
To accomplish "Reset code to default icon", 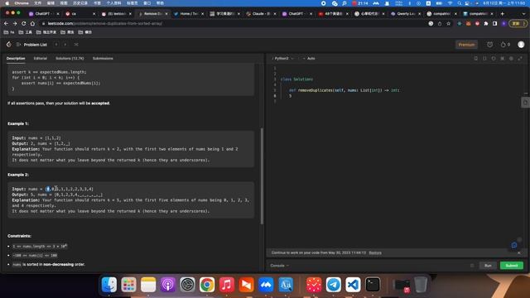I will pyautogui.click(x=494, y=59).
